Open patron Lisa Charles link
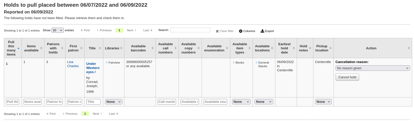Screen dimensions: 414x124 [x=73, y=64]
